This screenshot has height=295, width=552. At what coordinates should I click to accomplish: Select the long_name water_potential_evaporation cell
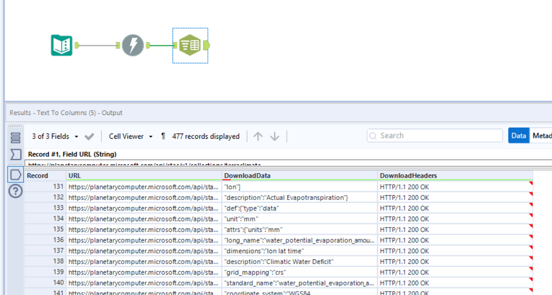300,240
